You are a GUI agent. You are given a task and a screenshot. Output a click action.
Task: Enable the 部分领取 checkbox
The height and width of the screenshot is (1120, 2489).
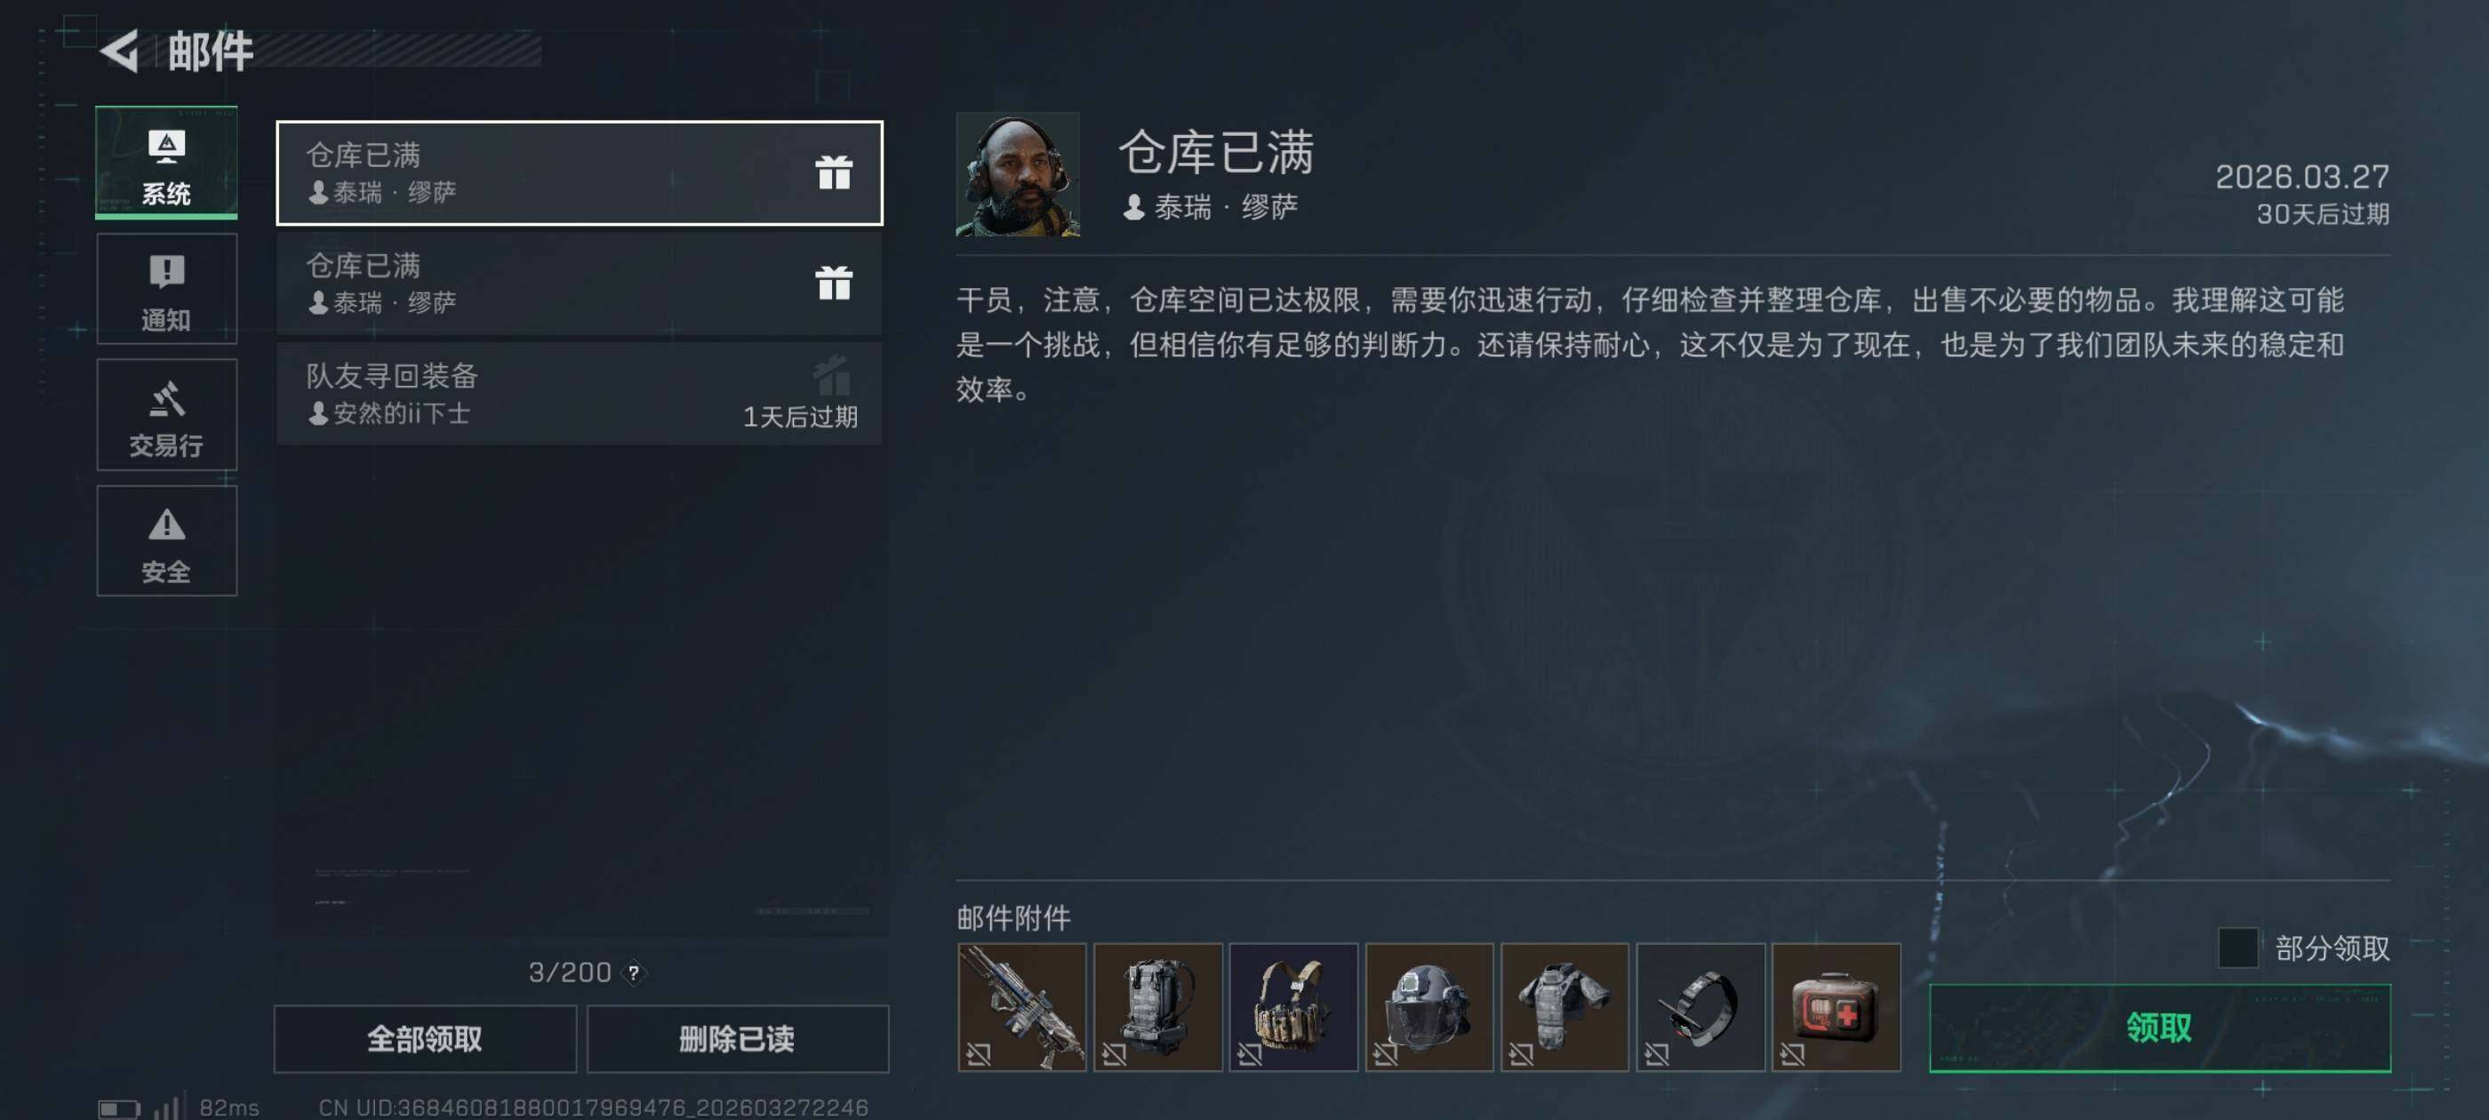click(x=2237, y=948)
